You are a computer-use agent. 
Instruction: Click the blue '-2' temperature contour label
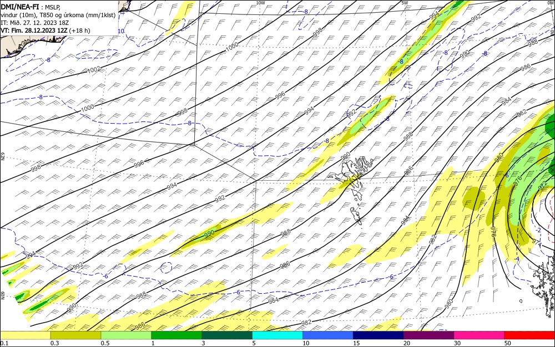pyautogui.click(x=538, y=231)
